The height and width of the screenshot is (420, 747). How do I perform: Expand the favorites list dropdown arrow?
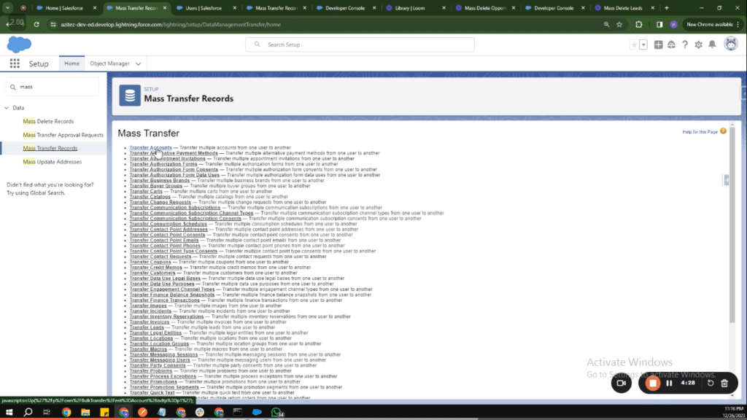click(643, 44)
